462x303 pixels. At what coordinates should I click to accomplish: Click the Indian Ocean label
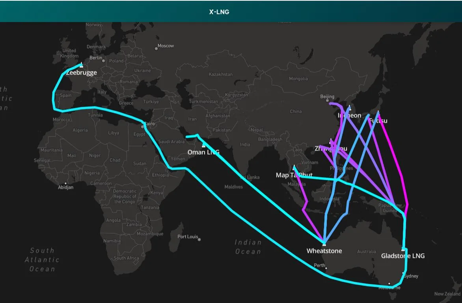[x=248, y=247]
